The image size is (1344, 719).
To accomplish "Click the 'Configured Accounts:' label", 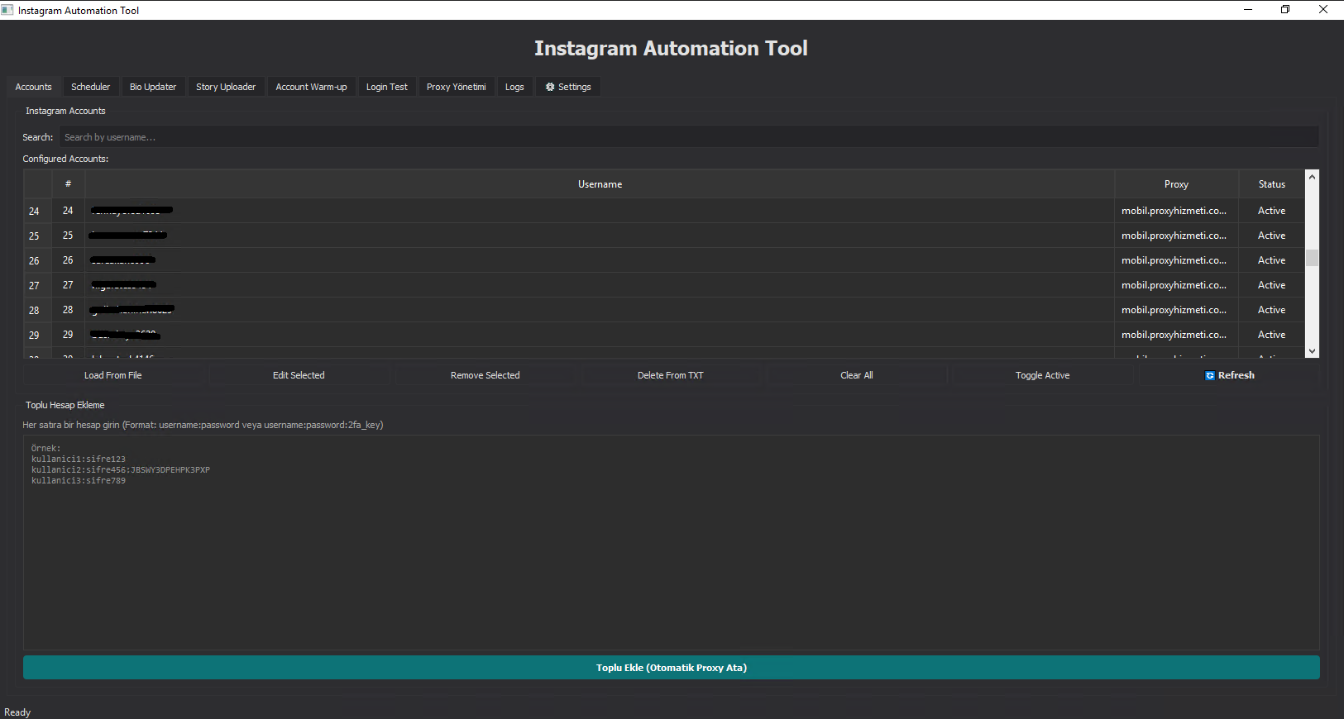I will [x=65, y=159].
